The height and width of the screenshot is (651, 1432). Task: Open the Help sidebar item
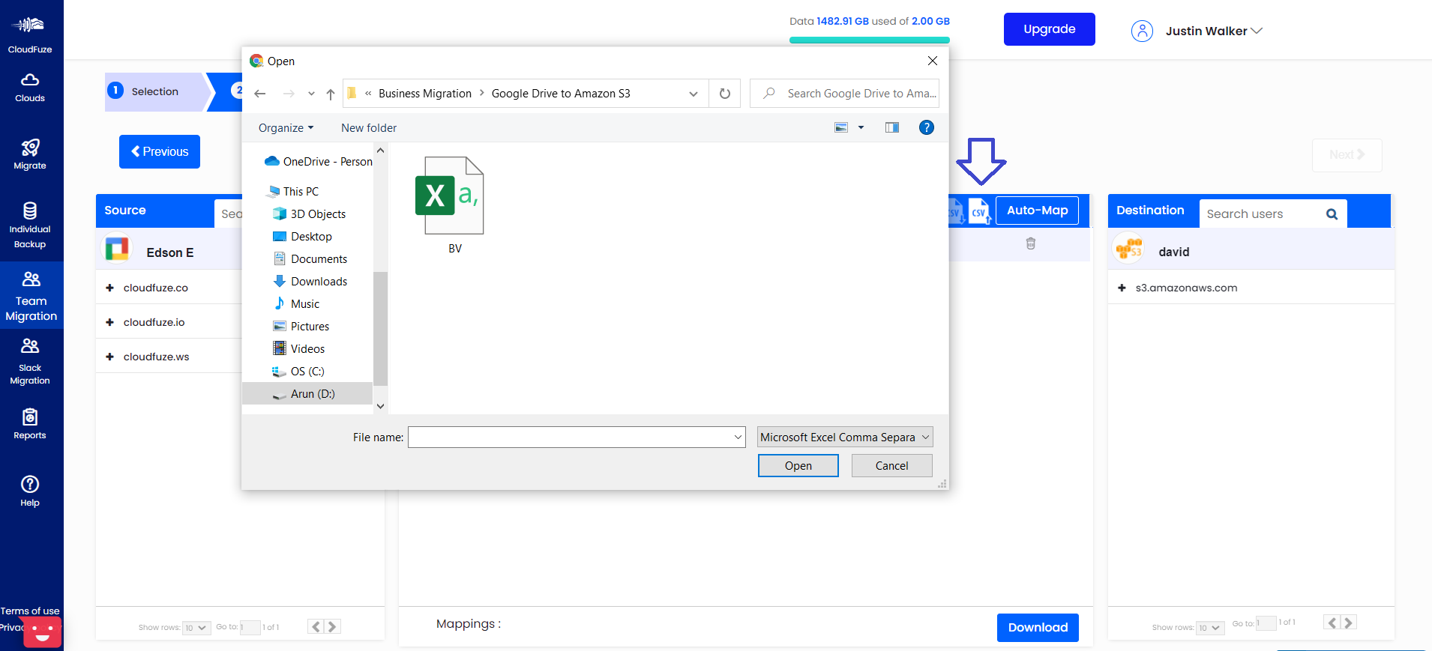click(x=30, y=491)
